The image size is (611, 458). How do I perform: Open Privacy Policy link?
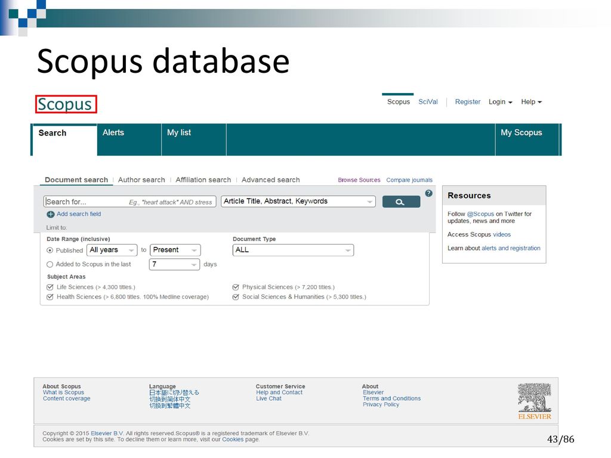(x=381, y=405)
